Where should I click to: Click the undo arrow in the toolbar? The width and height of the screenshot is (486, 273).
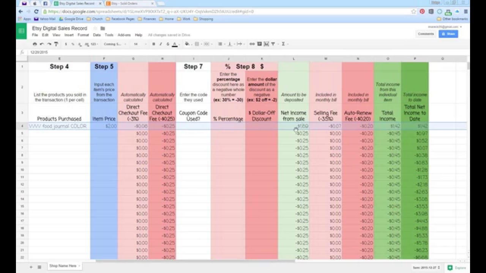coord(42,44)
